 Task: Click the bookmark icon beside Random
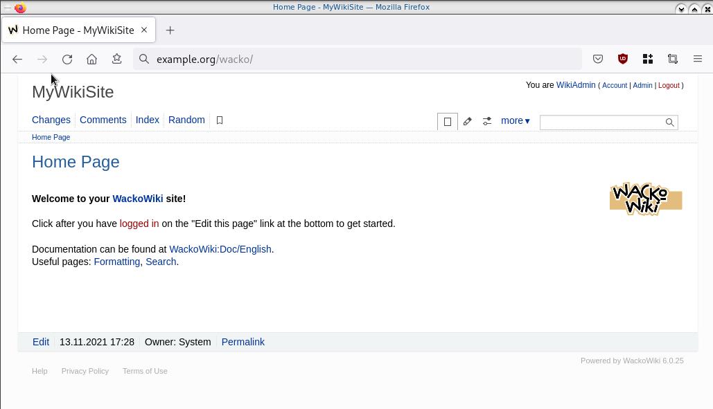pos(220,120)
